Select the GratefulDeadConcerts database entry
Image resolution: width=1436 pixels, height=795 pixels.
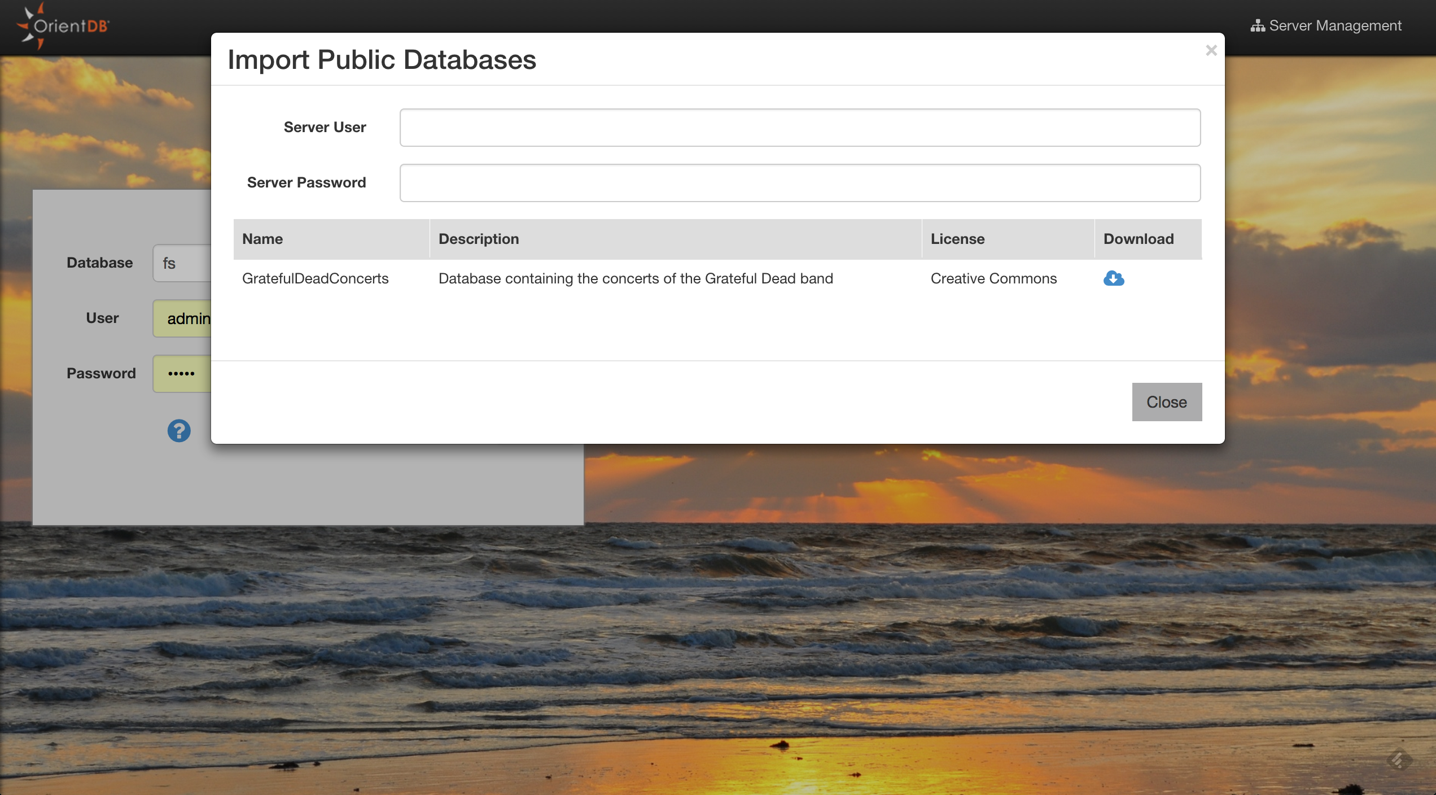315,278
